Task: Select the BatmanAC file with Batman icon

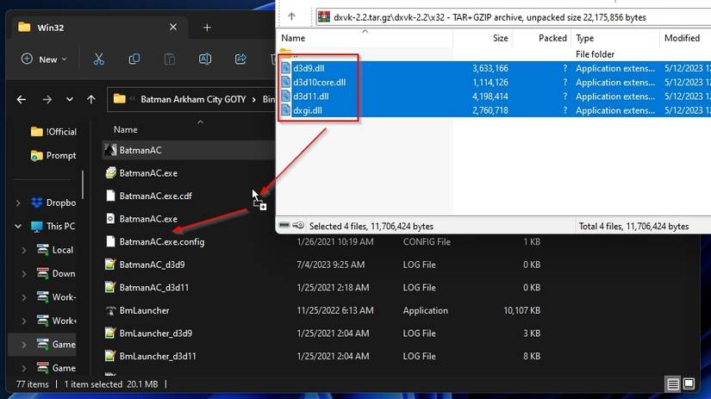Action: tap(140, 150)
